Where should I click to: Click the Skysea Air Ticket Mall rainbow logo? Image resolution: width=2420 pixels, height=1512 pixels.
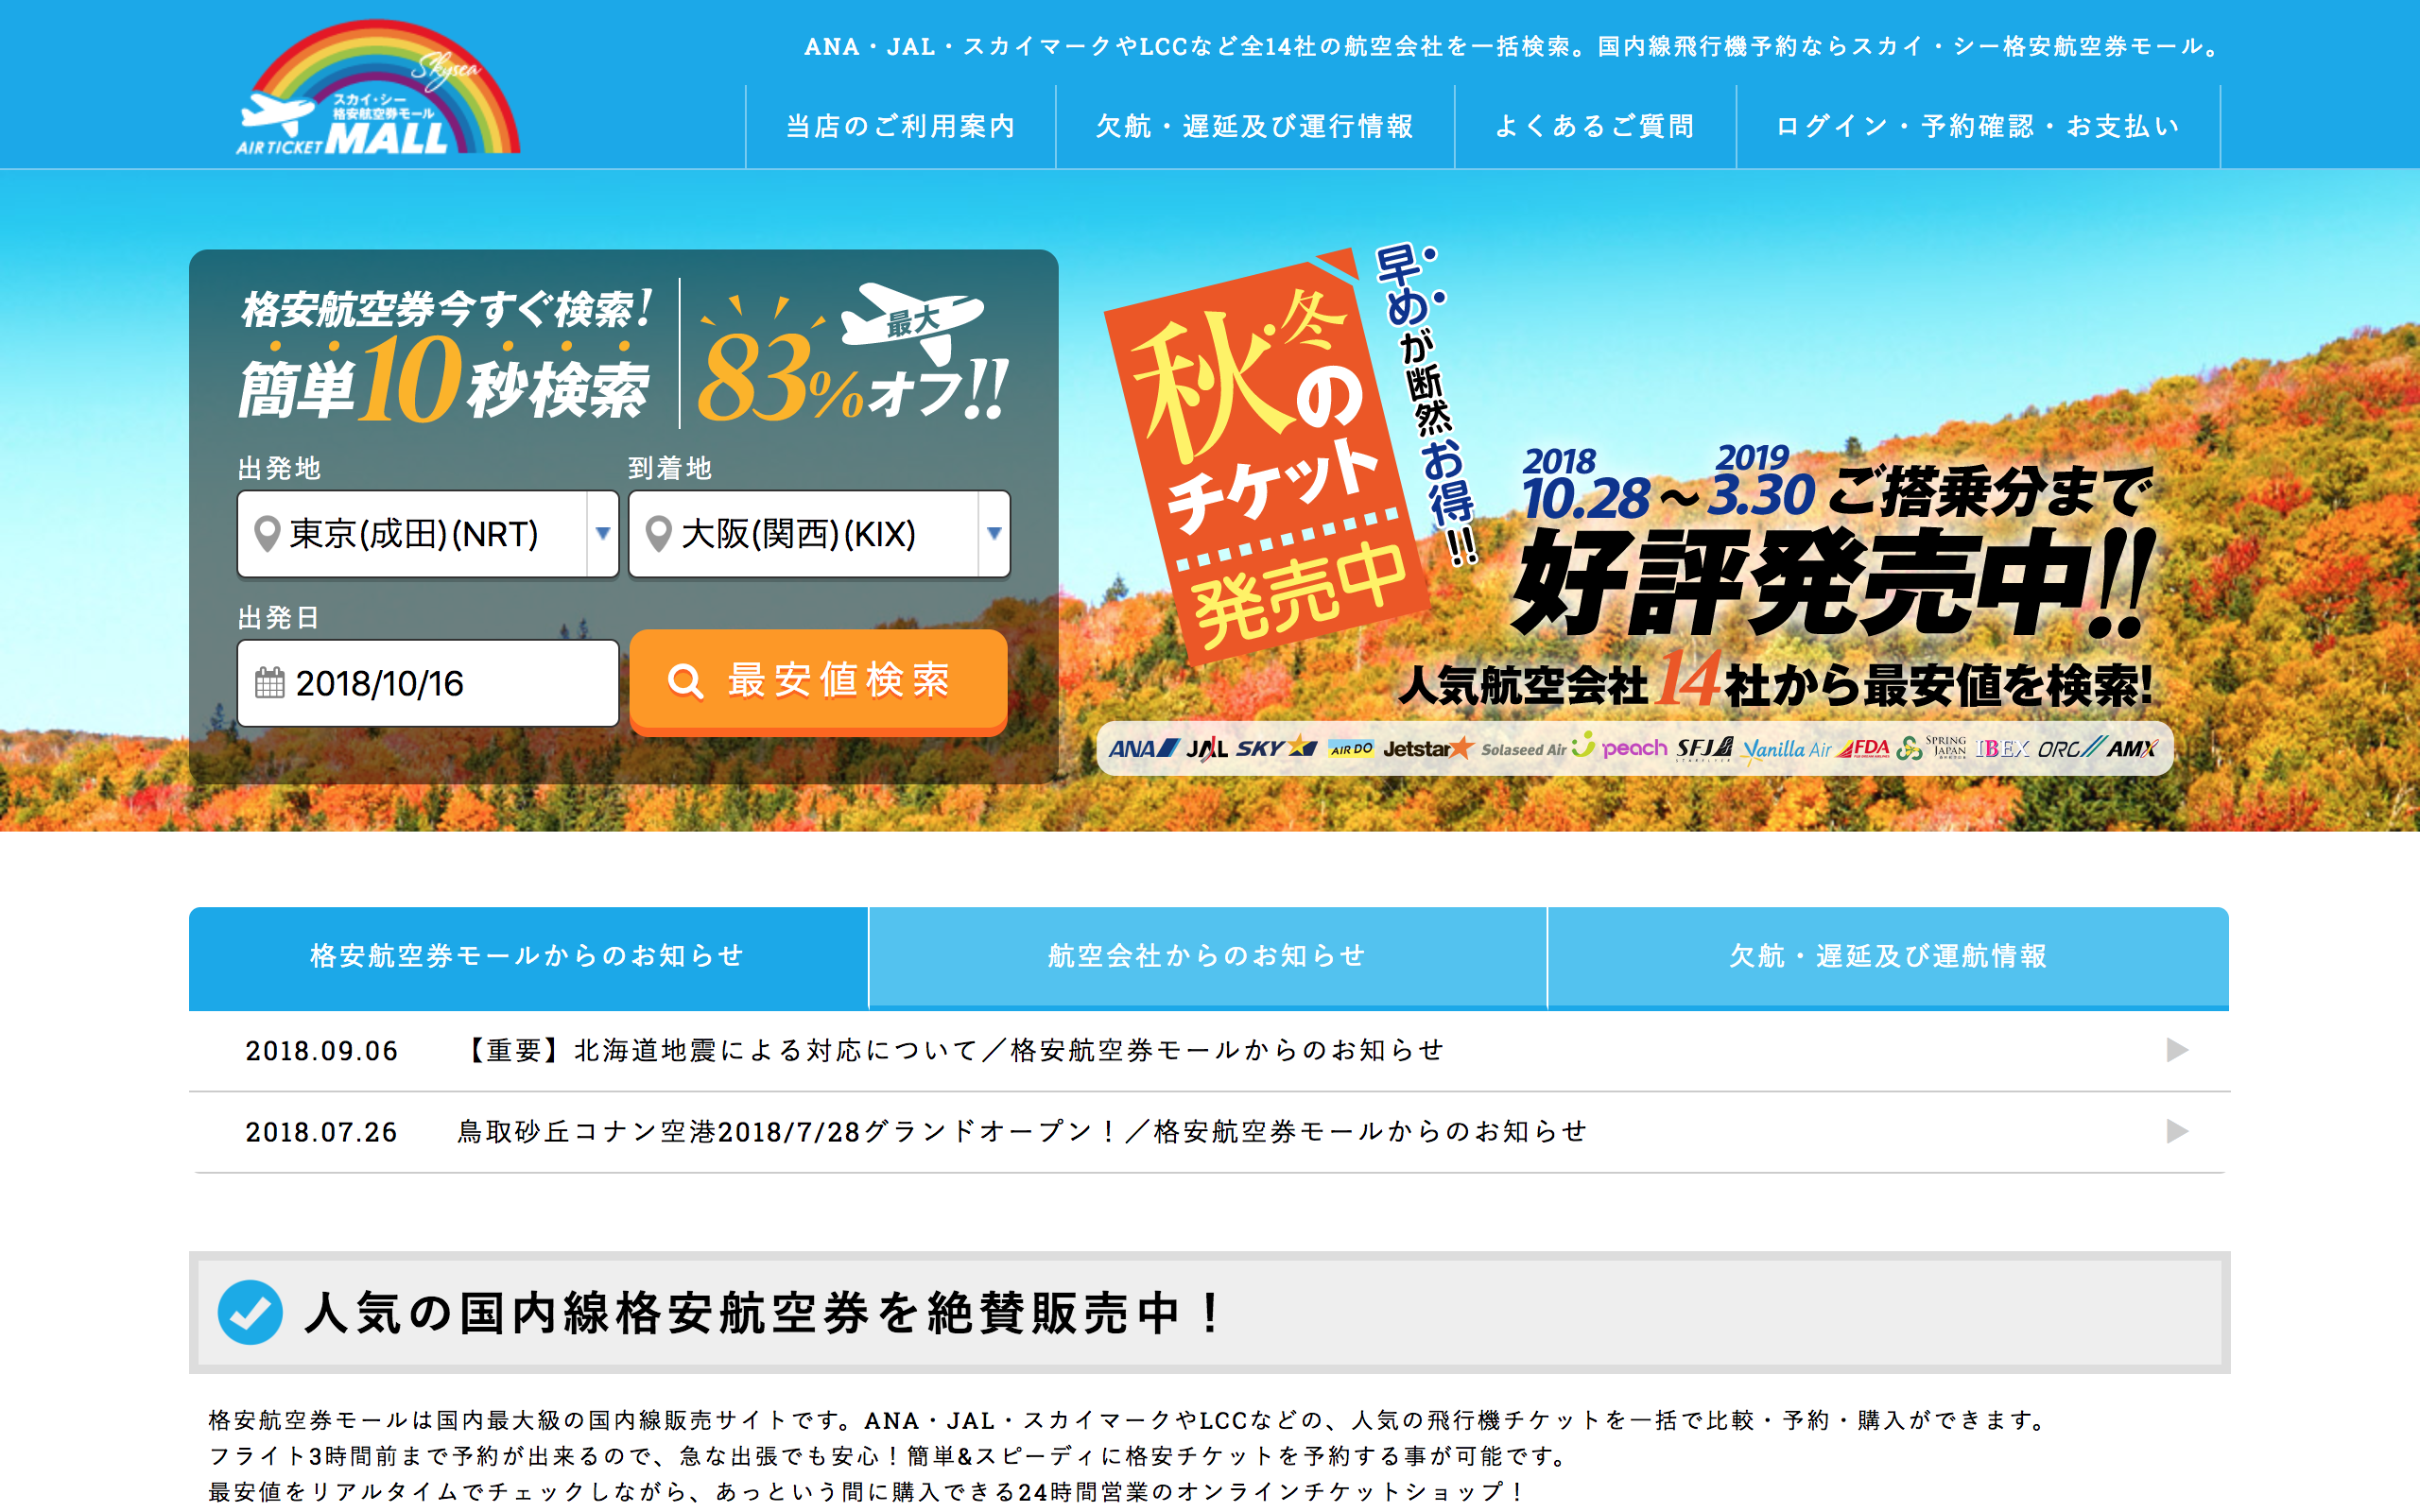[378, 90]
